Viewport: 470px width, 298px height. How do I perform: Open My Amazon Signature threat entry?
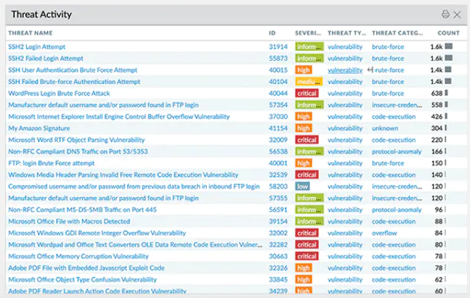point(39,129)
